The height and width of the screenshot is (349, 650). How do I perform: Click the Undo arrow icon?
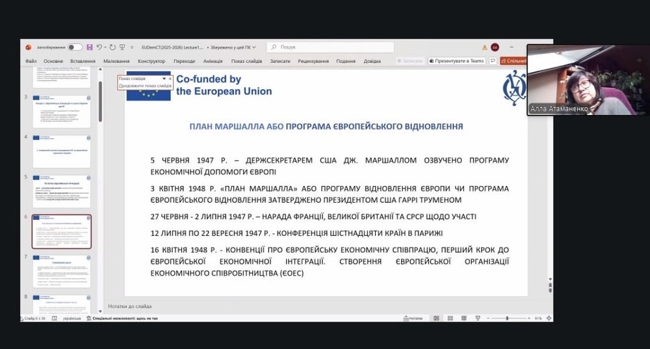click(x=99, y=47)
